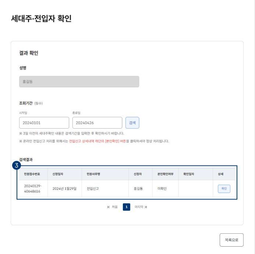Screen dimensions: 255x254
Task: Click the 확인일자 column header
Action: (186, 174)
